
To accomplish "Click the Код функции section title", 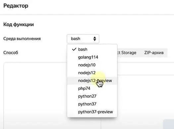I will (x=19, y=25).
